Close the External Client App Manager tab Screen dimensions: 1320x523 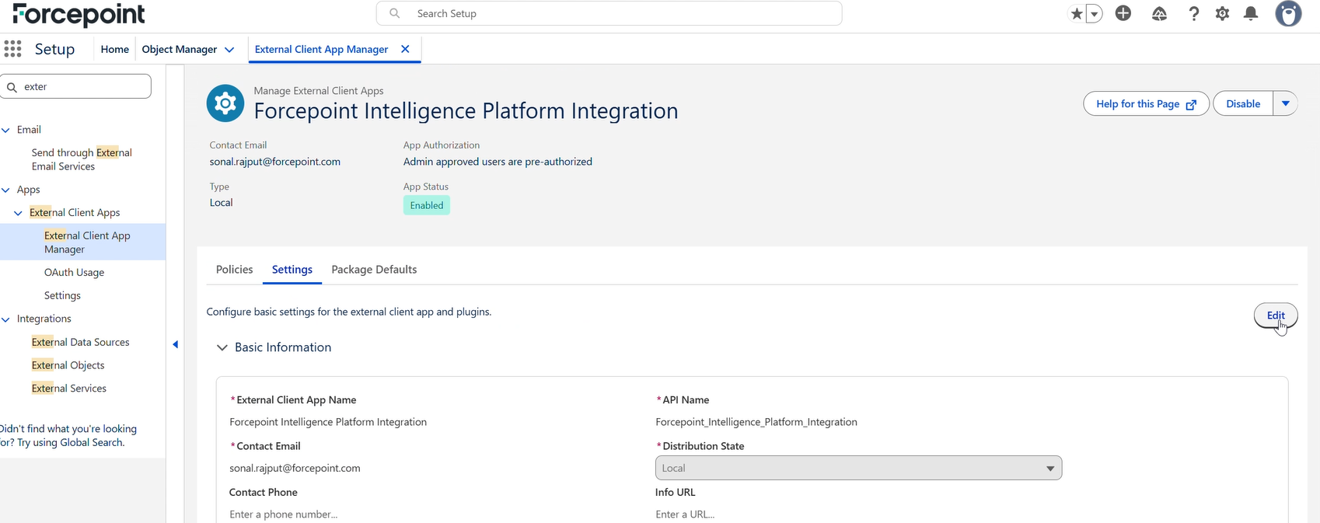[x=405, y=49]
